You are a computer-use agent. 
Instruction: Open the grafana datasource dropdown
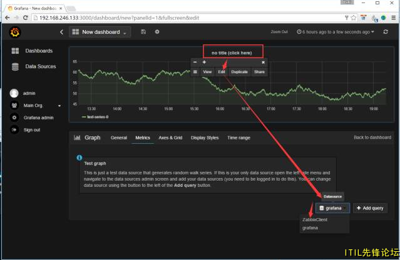332,208
